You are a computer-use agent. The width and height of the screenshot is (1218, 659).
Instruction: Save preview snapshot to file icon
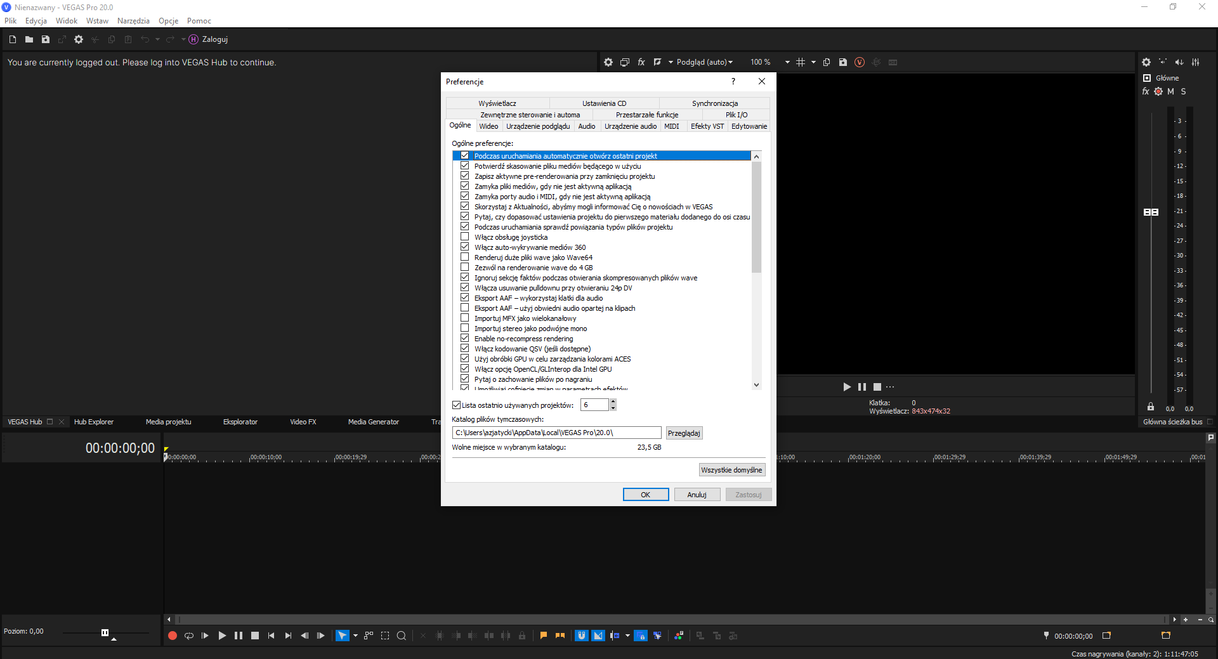[x=843, y=62]
